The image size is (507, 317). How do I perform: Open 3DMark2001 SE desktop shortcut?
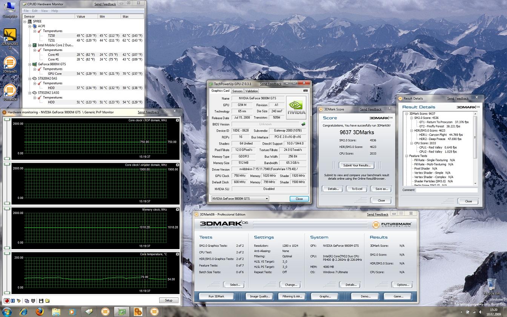[x=9, y=39]
